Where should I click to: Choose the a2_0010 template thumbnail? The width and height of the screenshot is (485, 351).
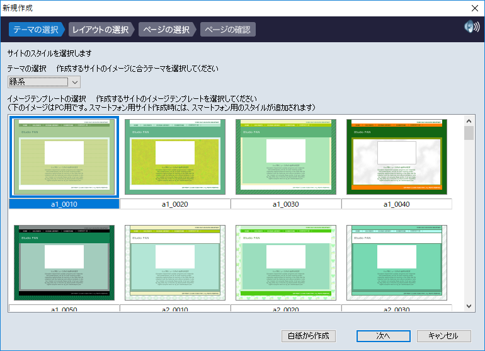point(174,262)
